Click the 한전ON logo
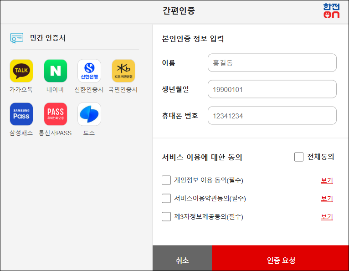 pyautogui.click(x=331, y=10)
